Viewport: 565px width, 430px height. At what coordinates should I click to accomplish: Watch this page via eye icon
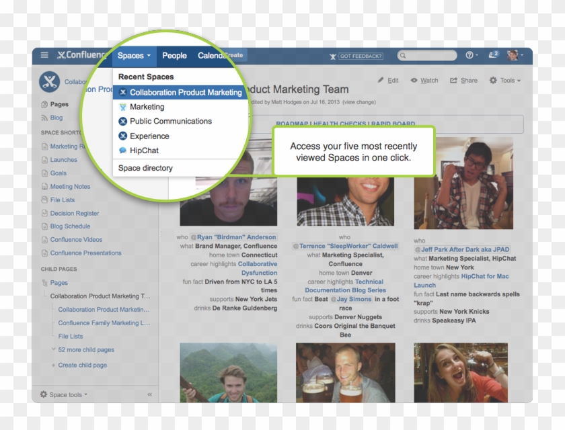424,80
